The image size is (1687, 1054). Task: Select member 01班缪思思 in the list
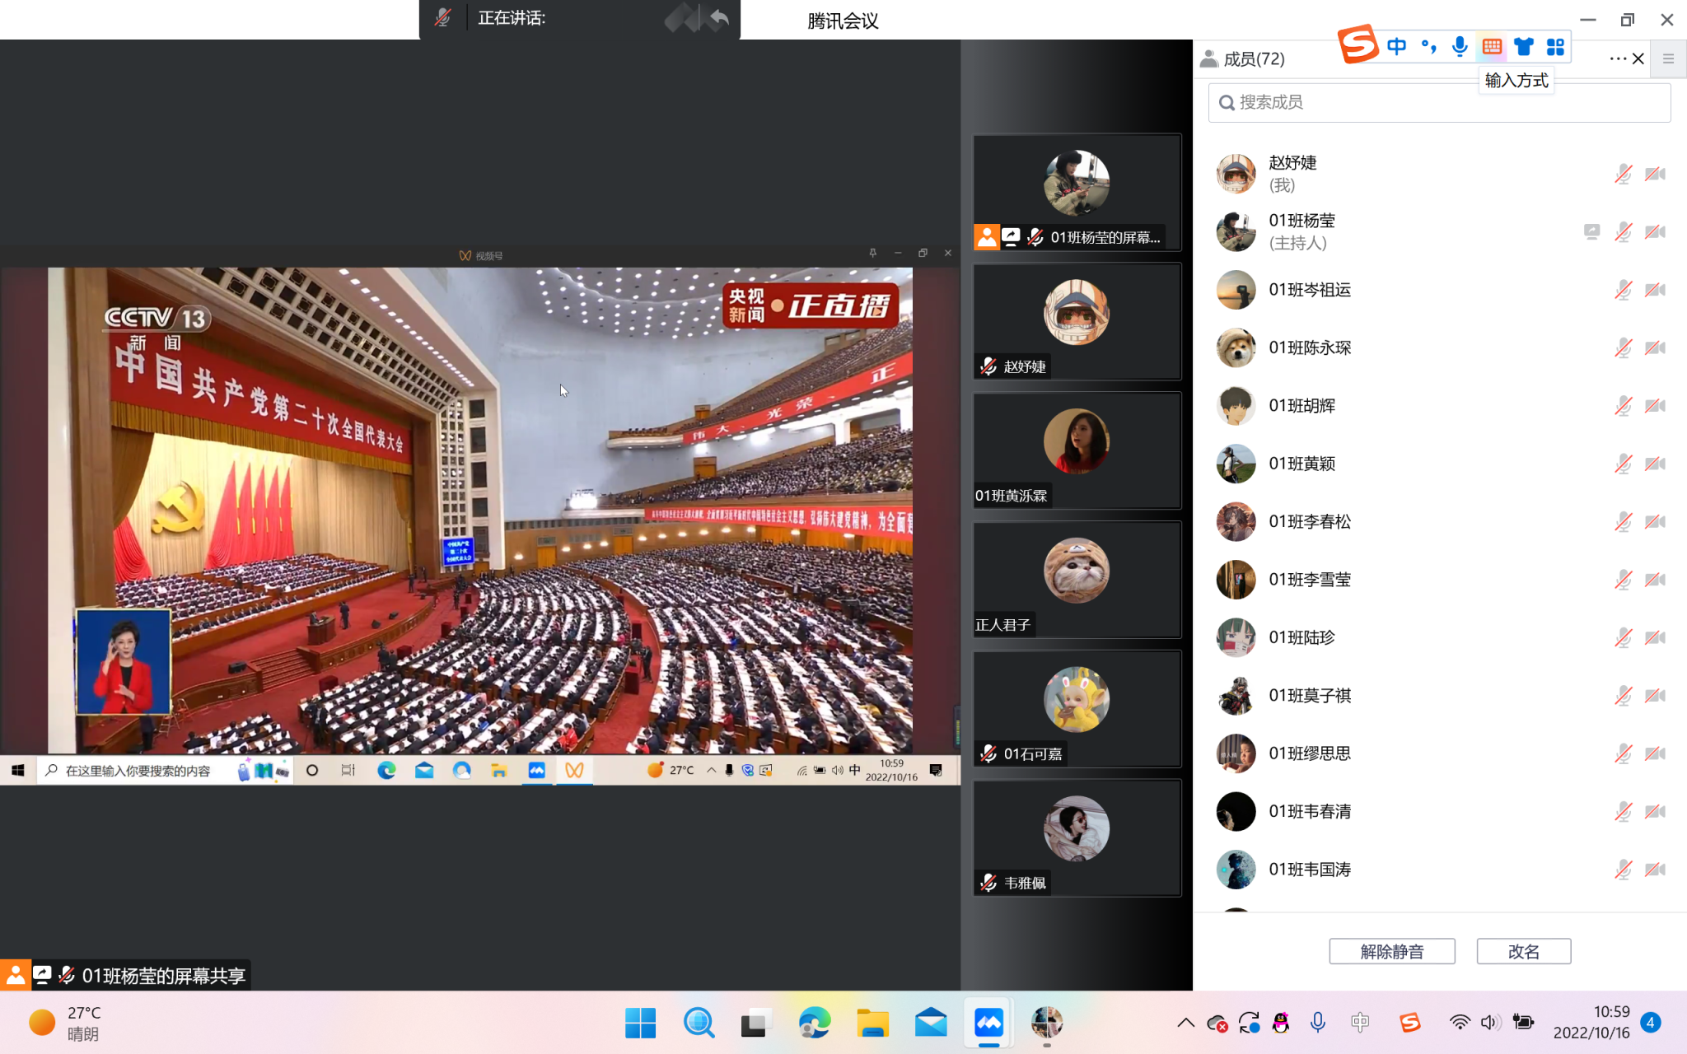pos(1439,753)
